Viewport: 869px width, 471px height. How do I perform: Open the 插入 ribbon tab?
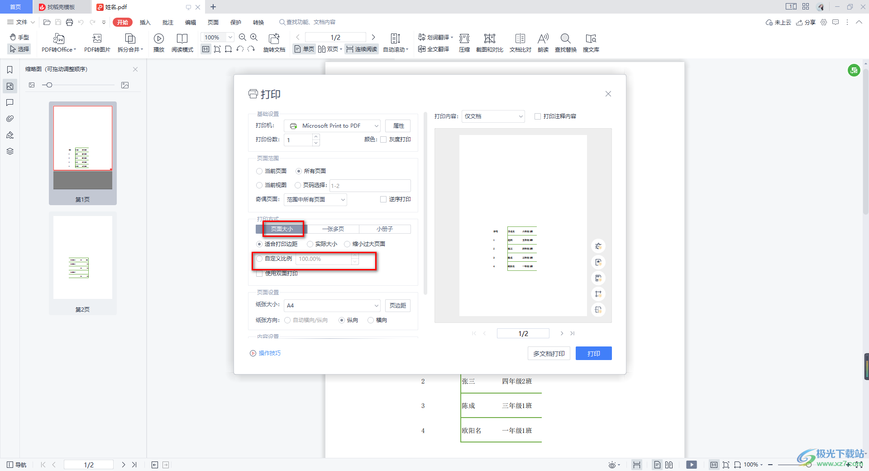145,22
